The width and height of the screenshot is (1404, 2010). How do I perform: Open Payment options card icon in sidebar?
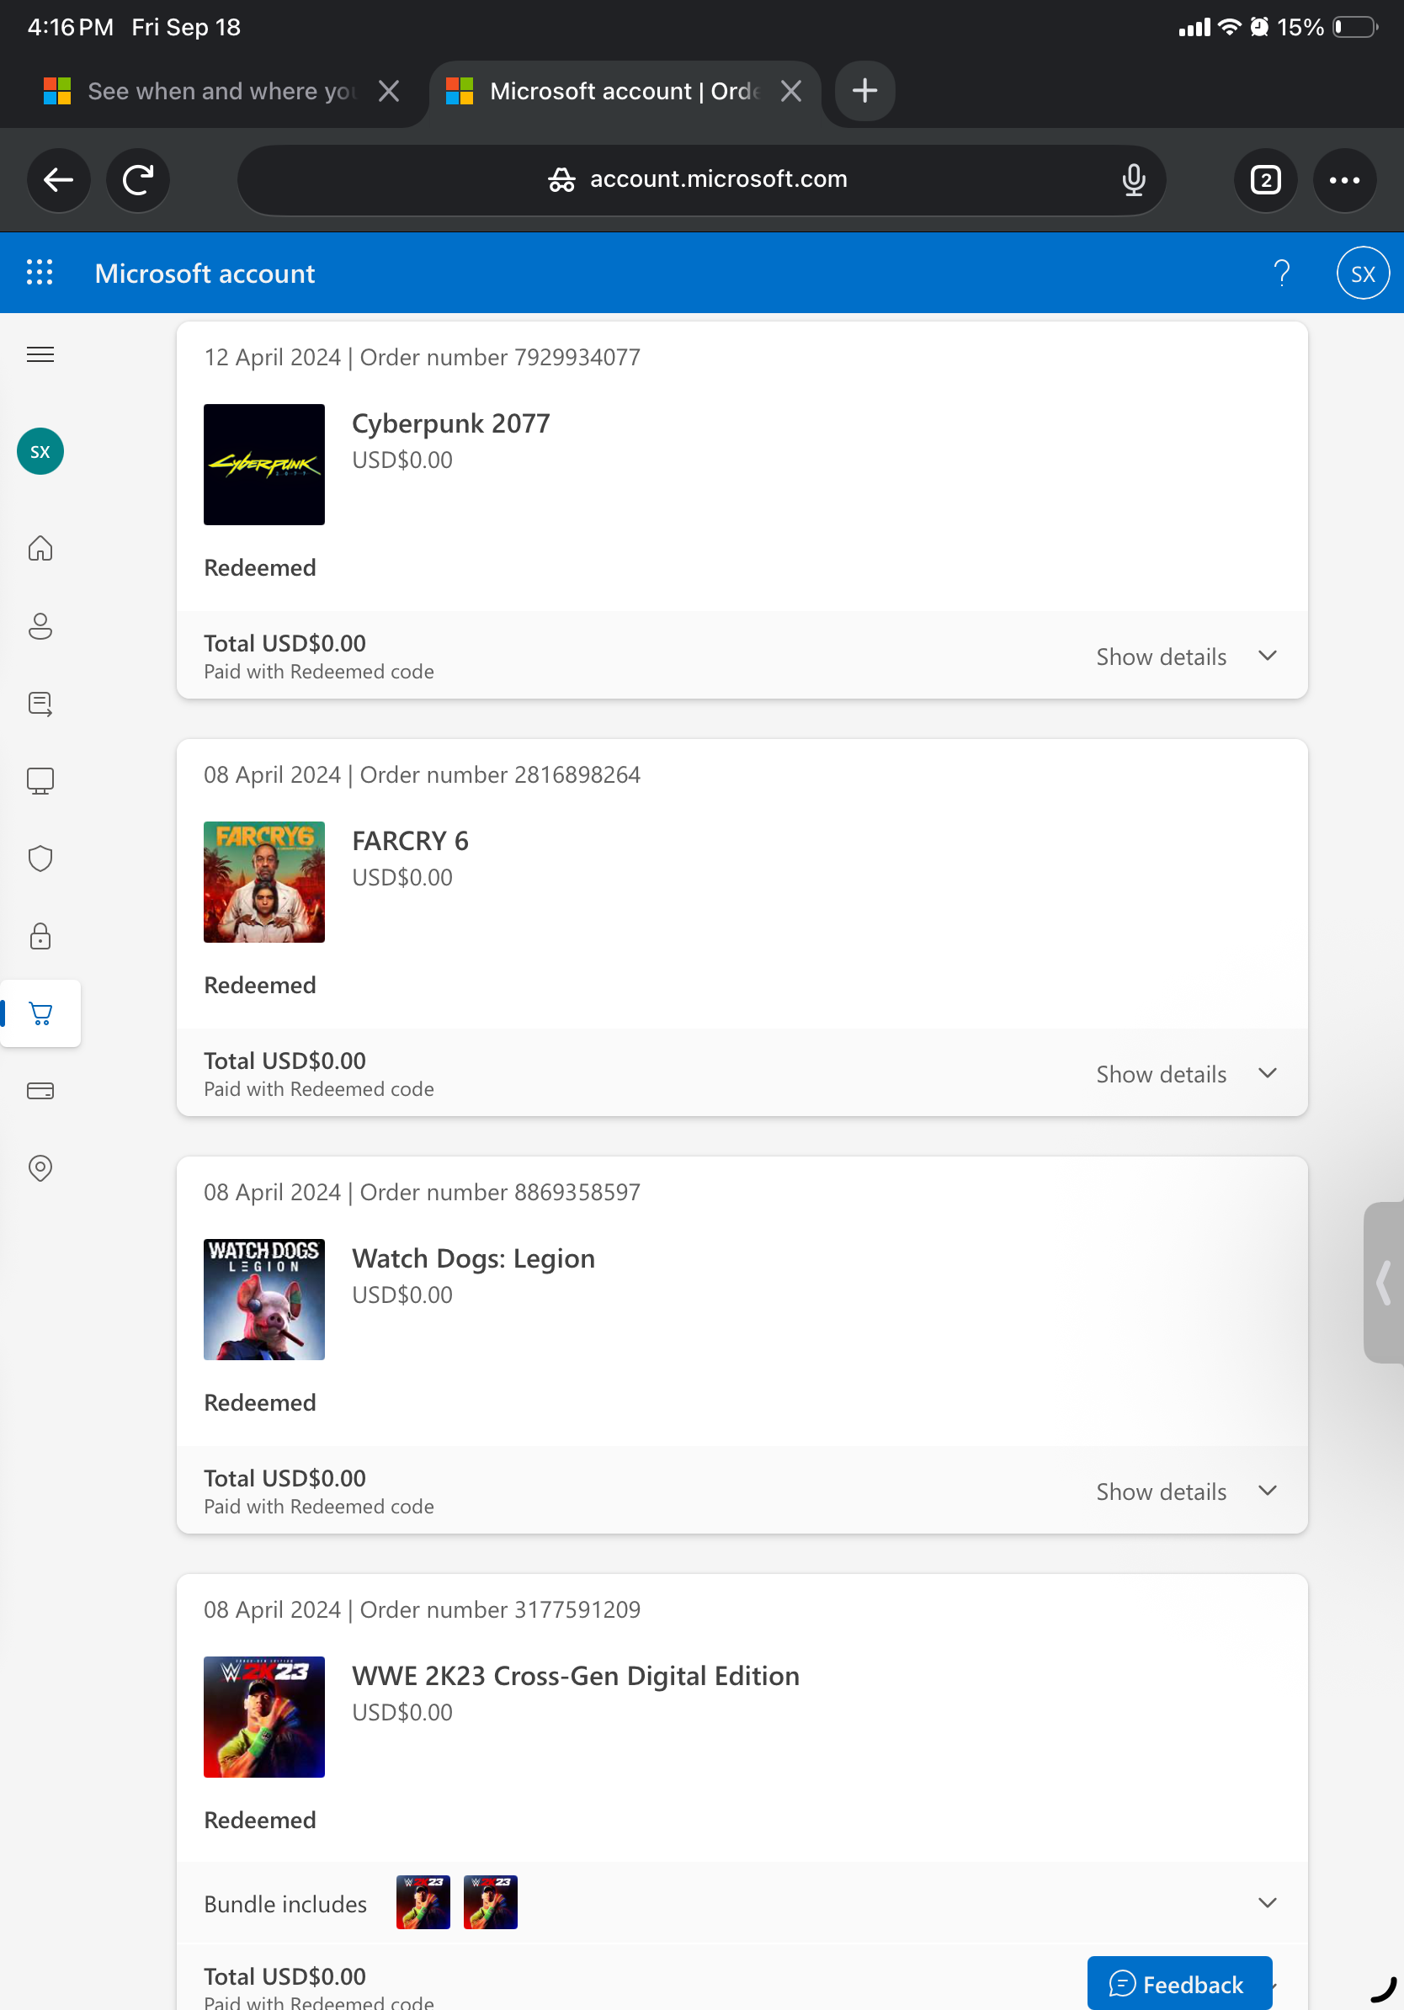(40, 1091)
